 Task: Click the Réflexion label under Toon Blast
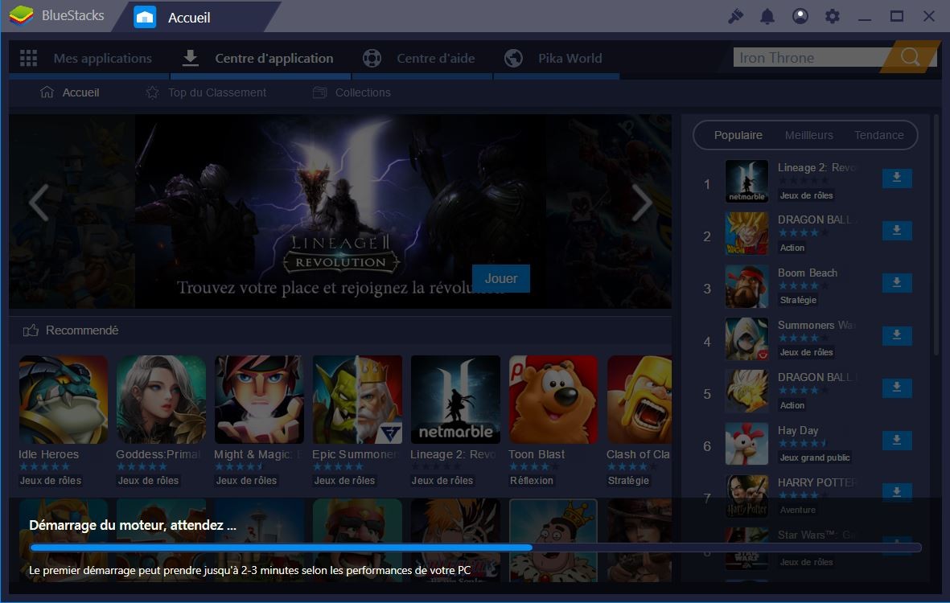click(532, 481)
